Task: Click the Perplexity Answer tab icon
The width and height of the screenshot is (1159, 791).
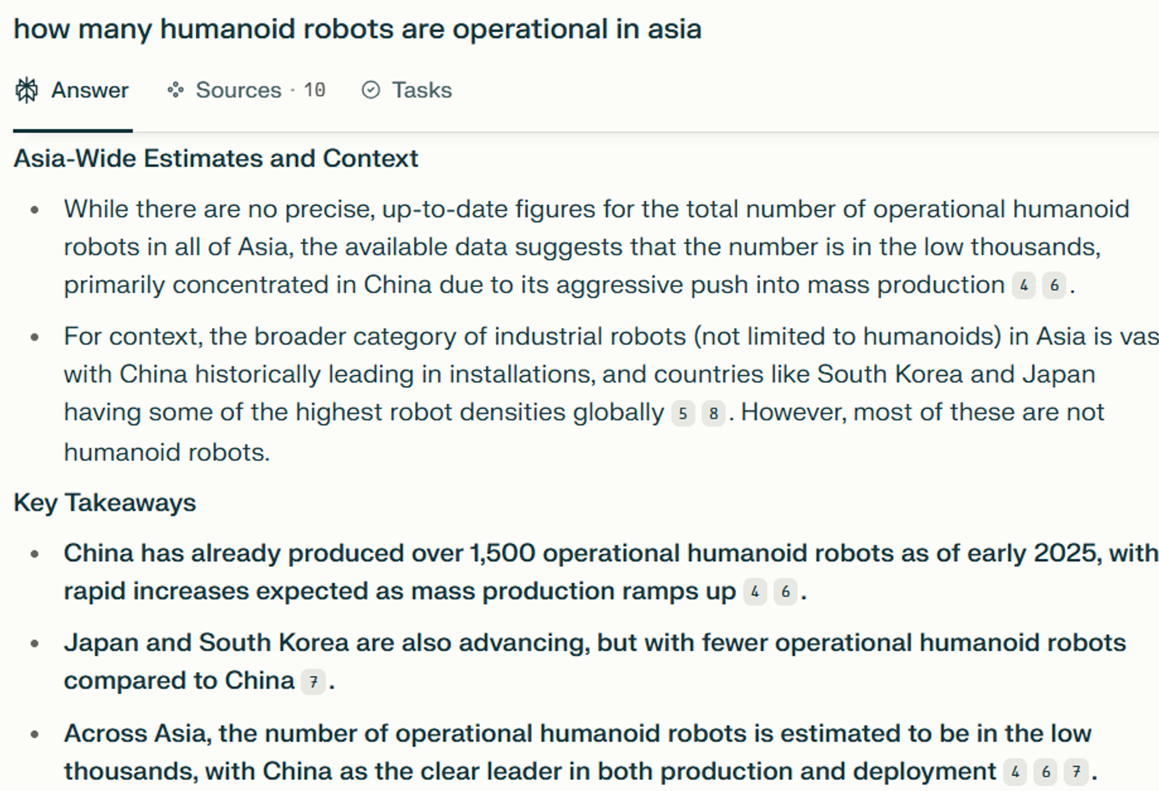Action: [27, 90]
